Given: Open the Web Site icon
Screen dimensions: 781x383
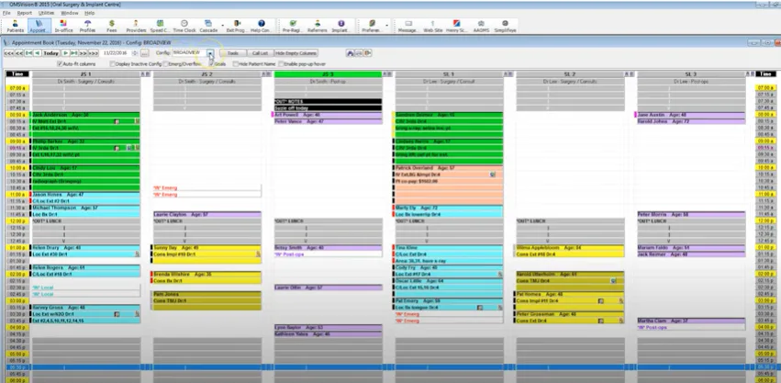Looking at the screenshot, I should pos(432,26).
